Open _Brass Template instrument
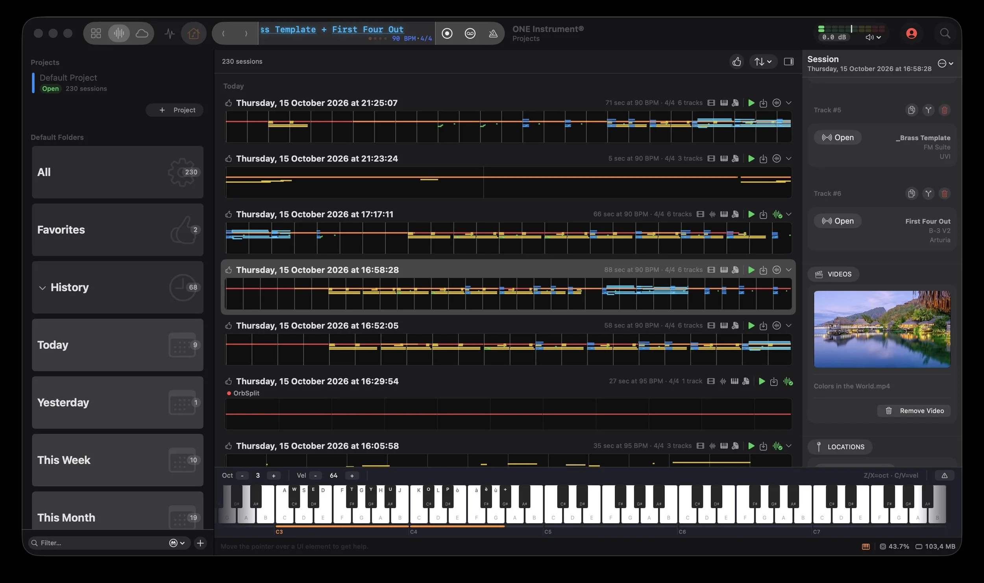Viewport: 984px width, 583px height. tap(837, 138)
